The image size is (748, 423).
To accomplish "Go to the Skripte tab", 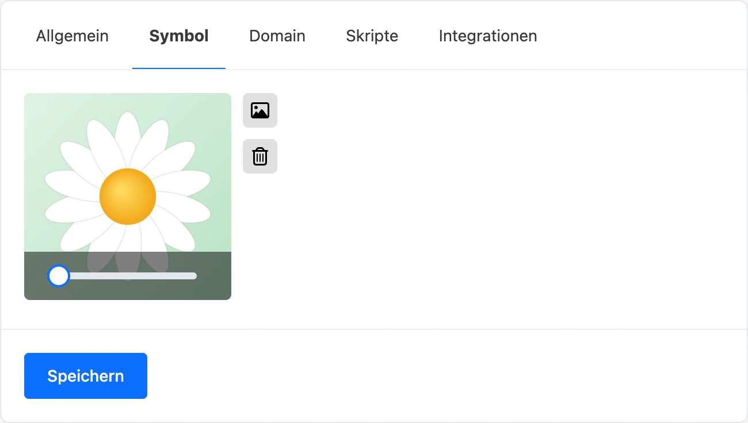I will [372, 36].
